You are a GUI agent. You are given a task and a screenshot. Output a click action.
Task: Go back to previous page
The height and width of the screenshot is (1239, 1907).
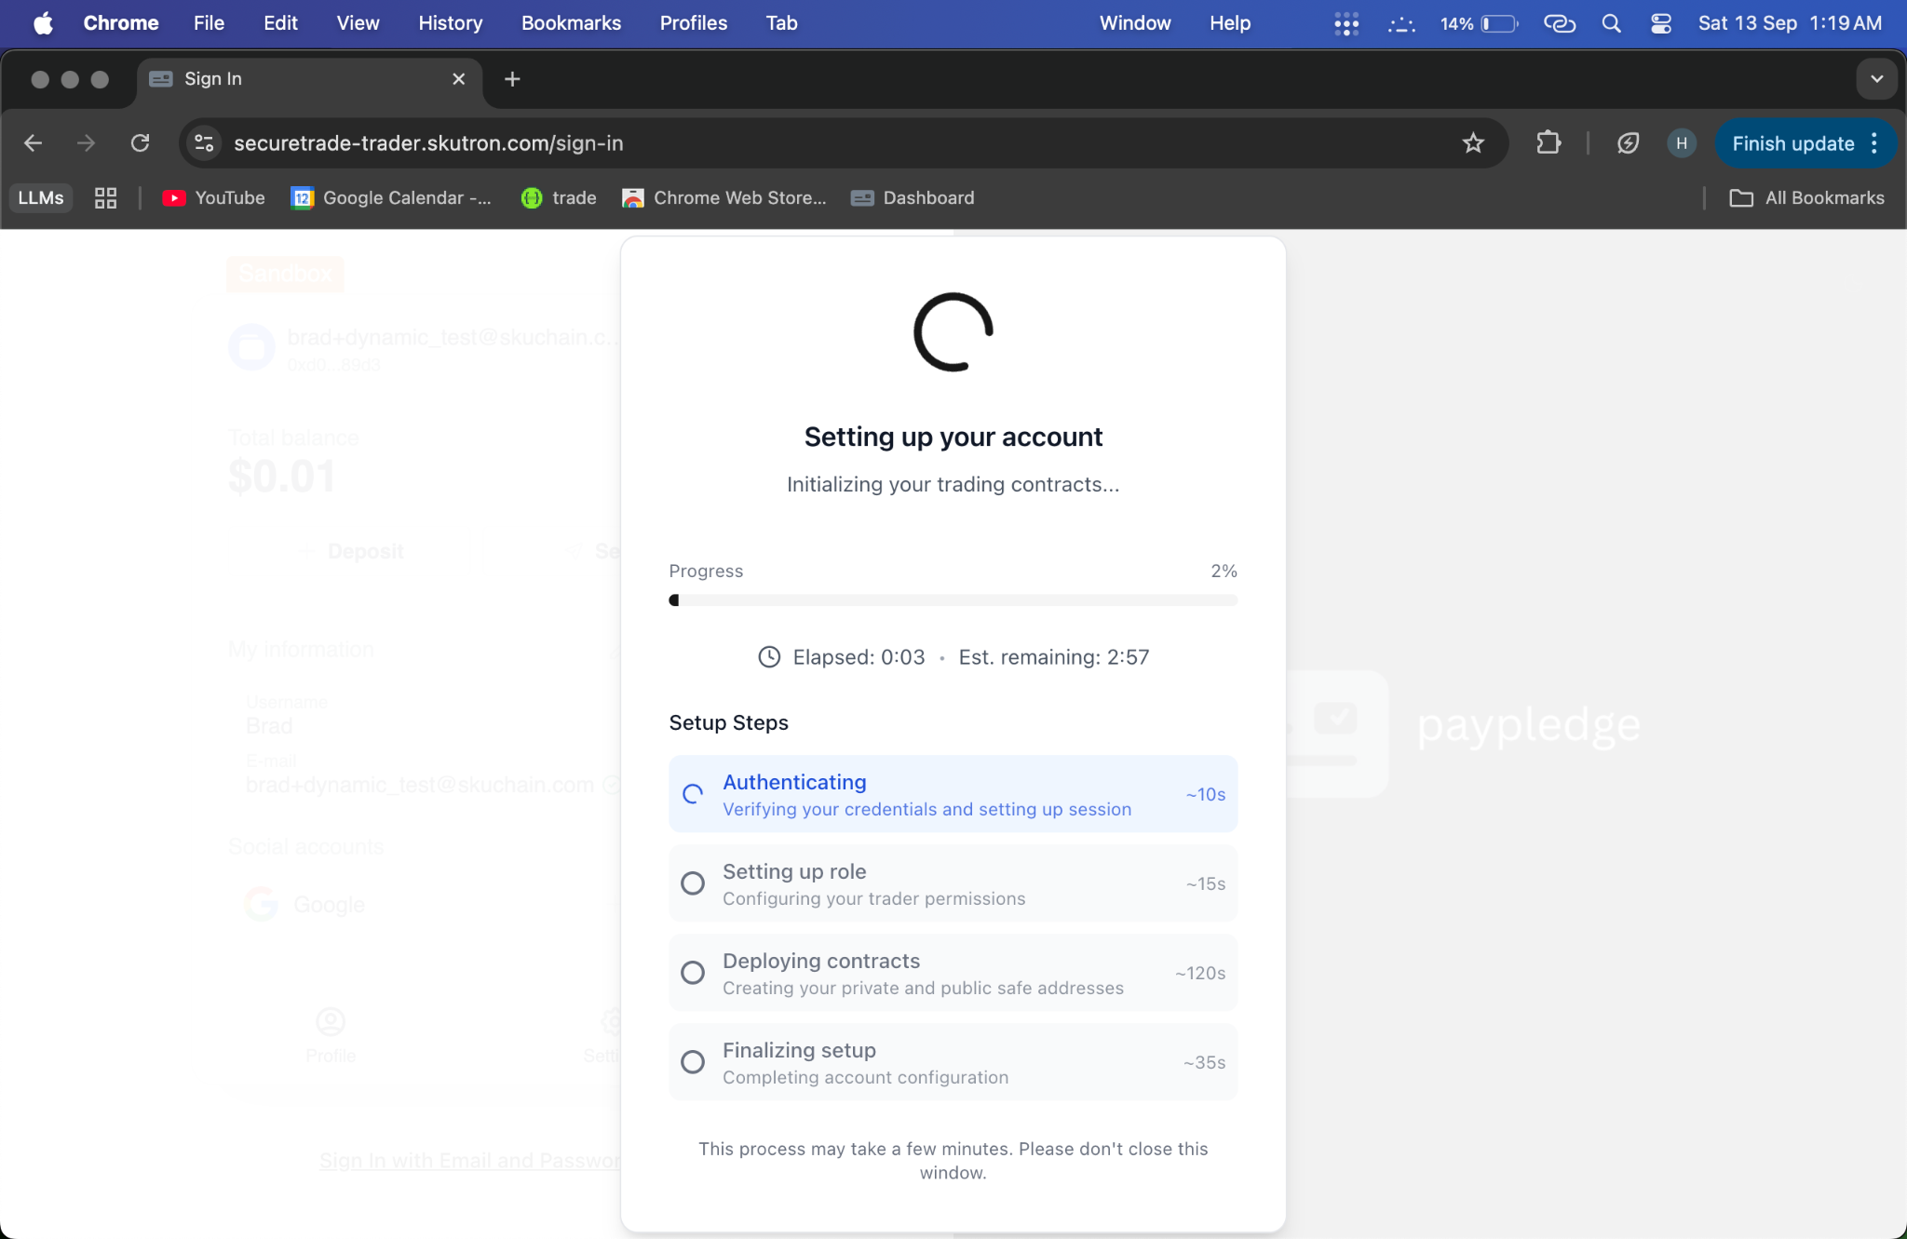(34, 143)
